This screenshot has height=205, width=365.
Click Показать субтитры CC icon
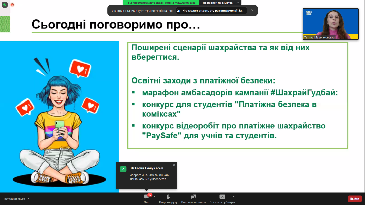click(x=222, y=197)
